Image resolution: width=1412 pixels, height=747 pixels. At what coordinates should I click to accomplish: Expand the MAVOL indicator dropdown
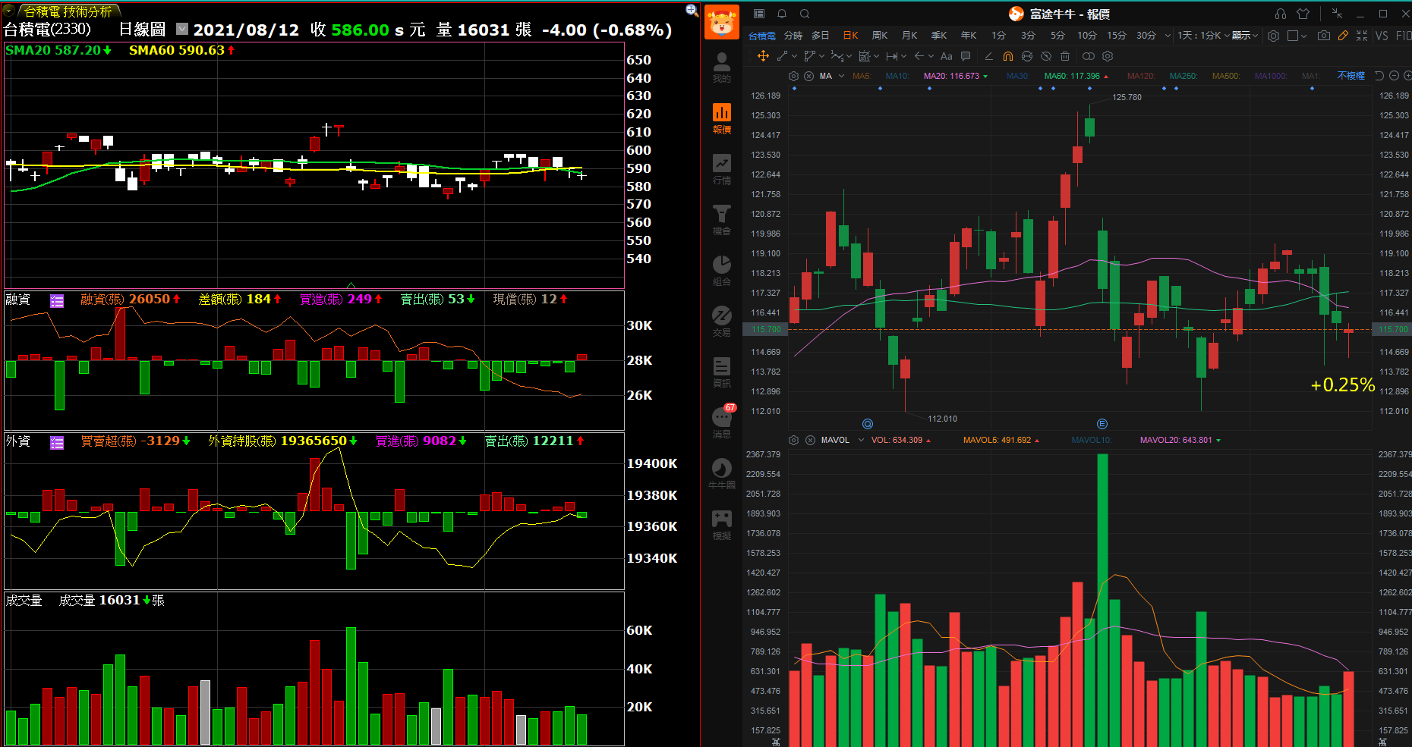point(861,440)
